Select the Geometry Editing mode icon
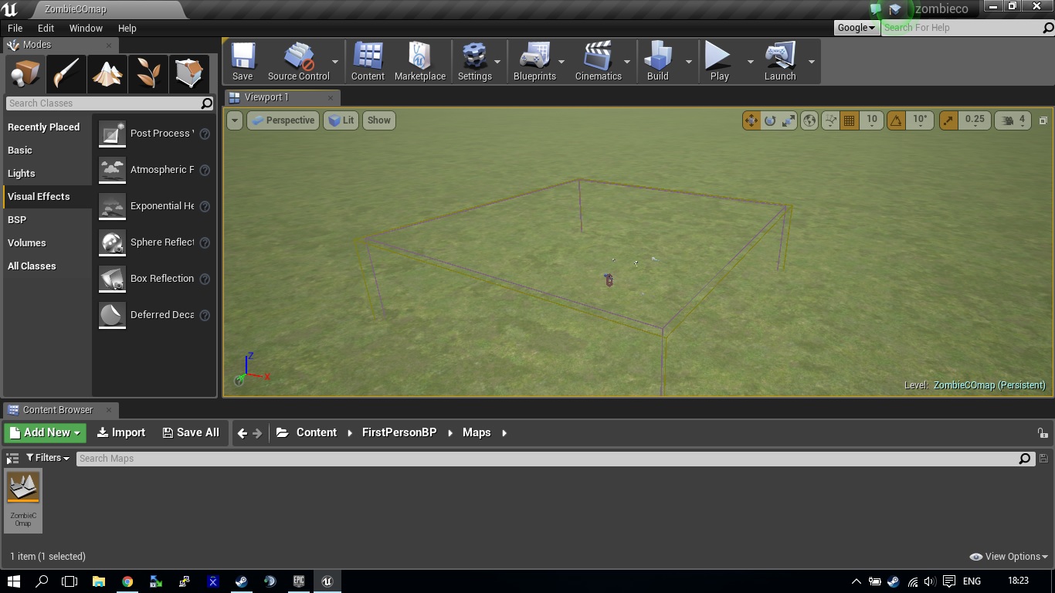 pyautogui.click(x=188, y=74)
